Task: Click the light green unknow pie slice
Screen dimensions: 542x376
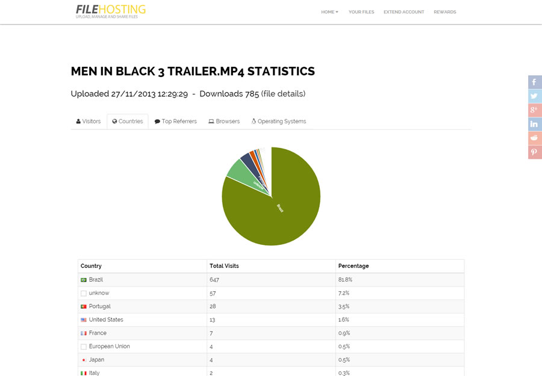Action: tap(242, 174)
